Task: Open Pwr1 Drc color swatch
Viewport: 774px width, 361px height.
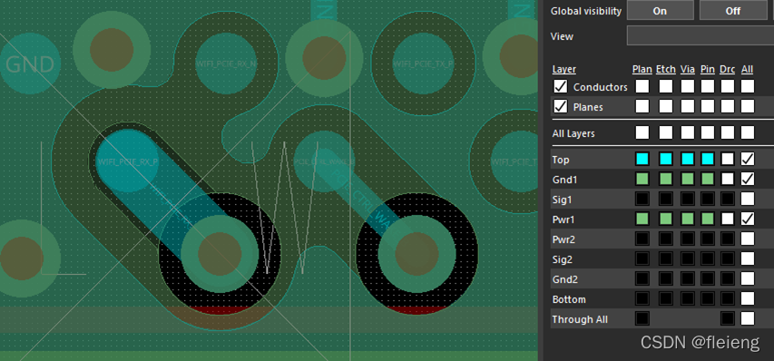Action: tap(727, 219)
